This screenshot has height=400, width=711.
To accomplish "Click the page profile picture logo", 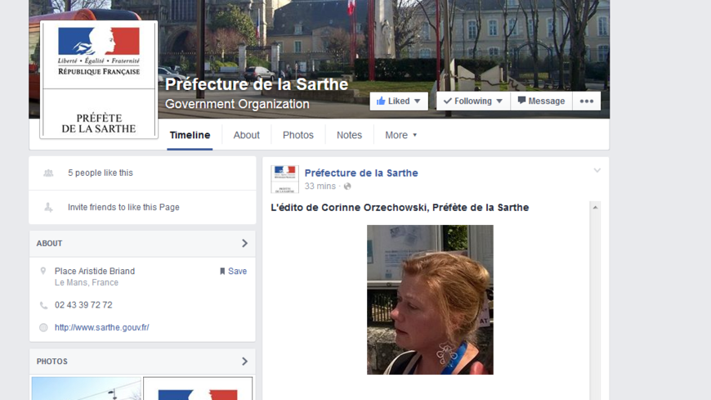I will pyautogui.click(x=99, y=79).
